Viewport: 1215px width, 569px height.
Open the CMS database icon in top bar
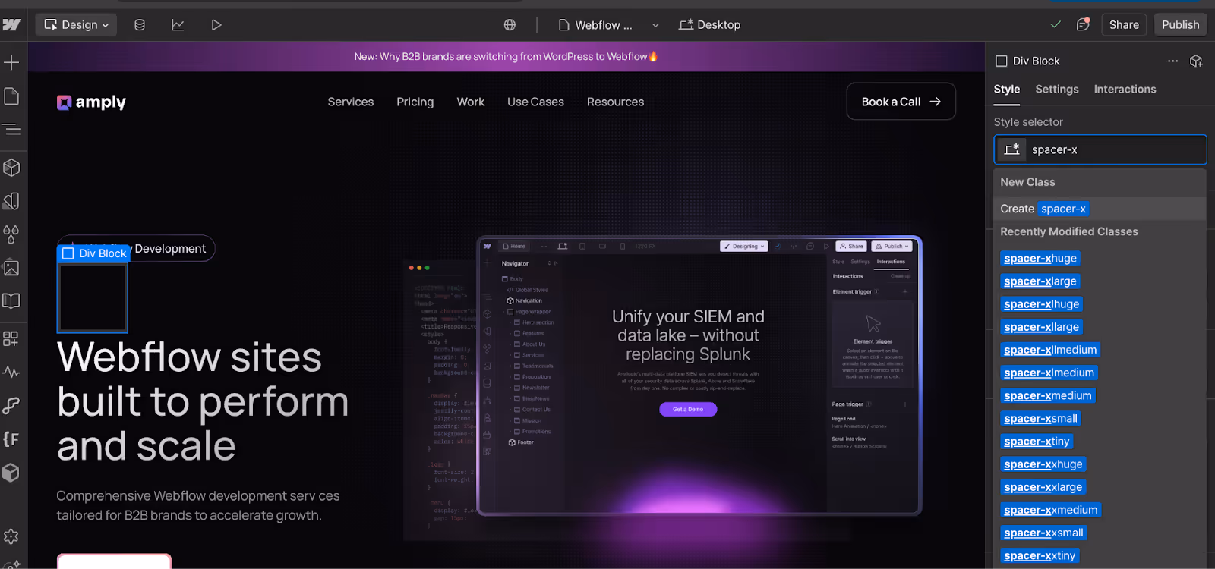tap(140, 25)
